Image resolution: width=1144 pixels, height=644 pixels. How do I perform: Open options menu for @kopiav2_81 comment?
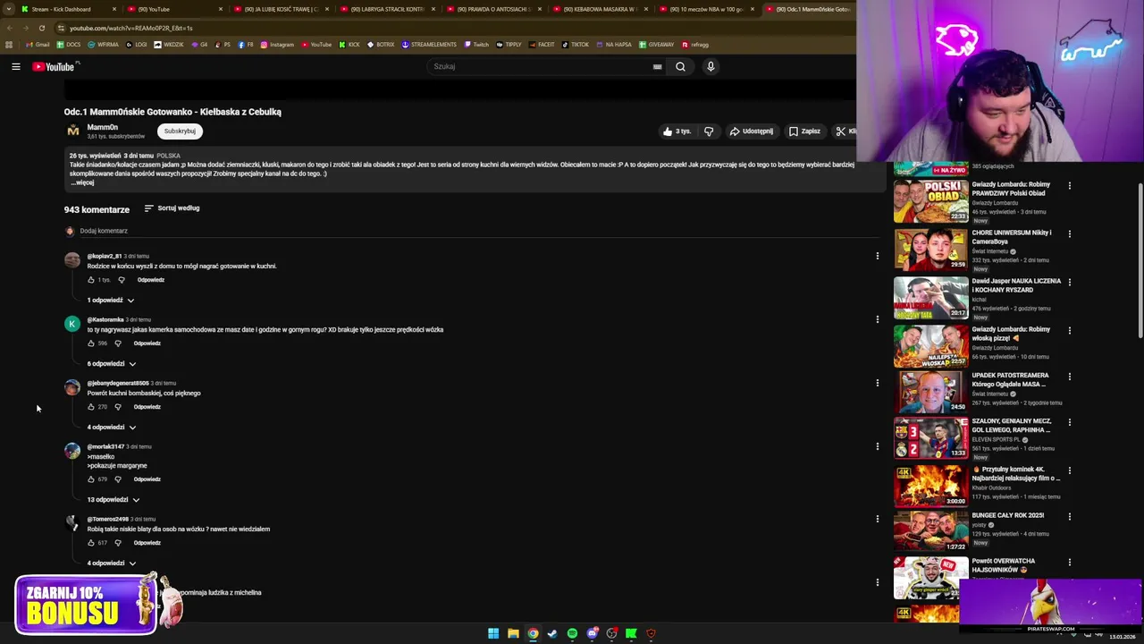[877, 256]
